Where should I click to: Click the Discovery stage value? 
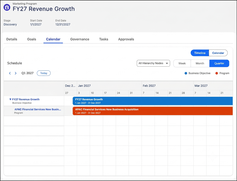tap(10, 24)
